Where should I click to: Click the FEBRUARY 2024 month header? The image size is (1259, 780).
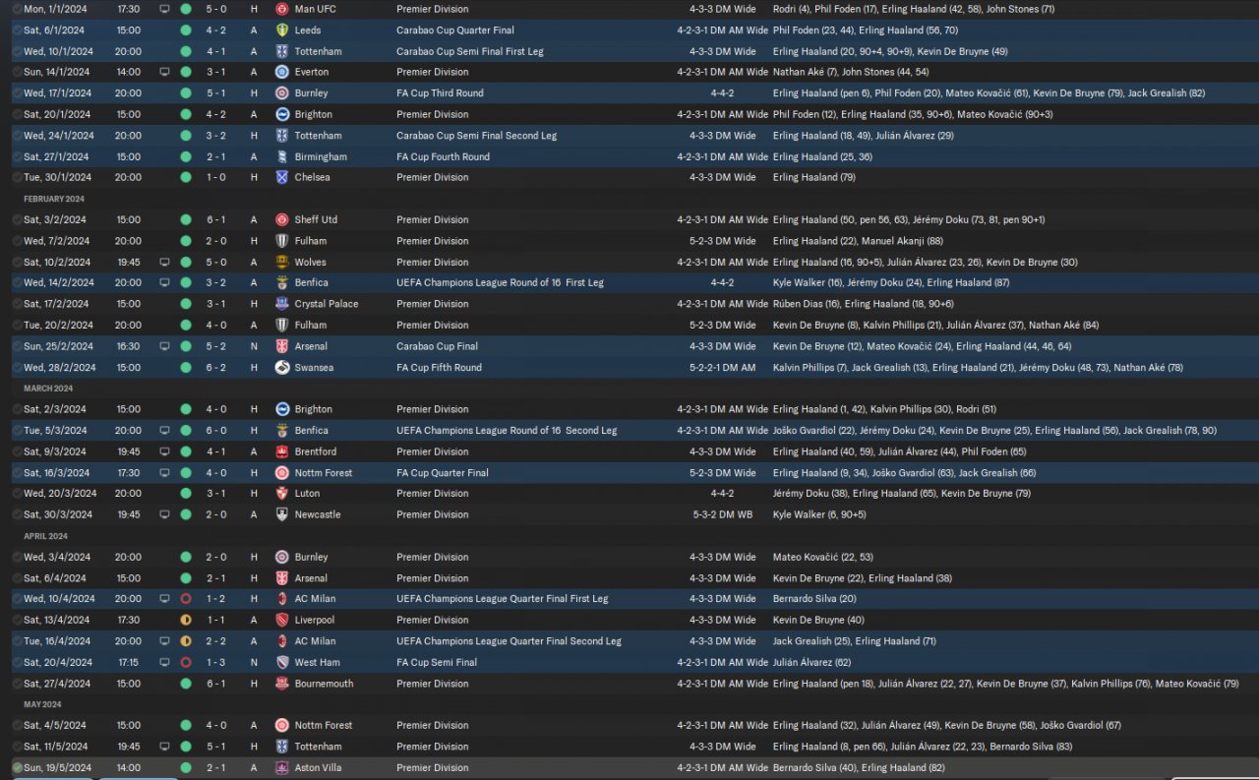pos(54,199)
